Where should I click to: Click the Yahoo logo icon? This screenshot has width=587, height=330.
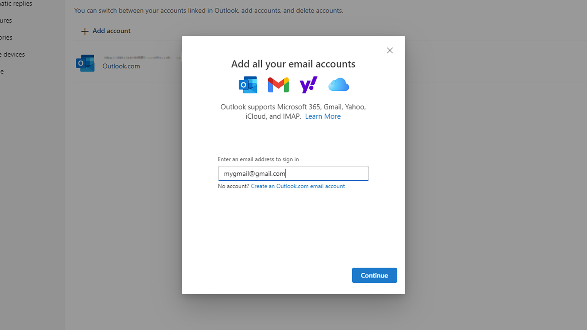[x=308, y=85]
